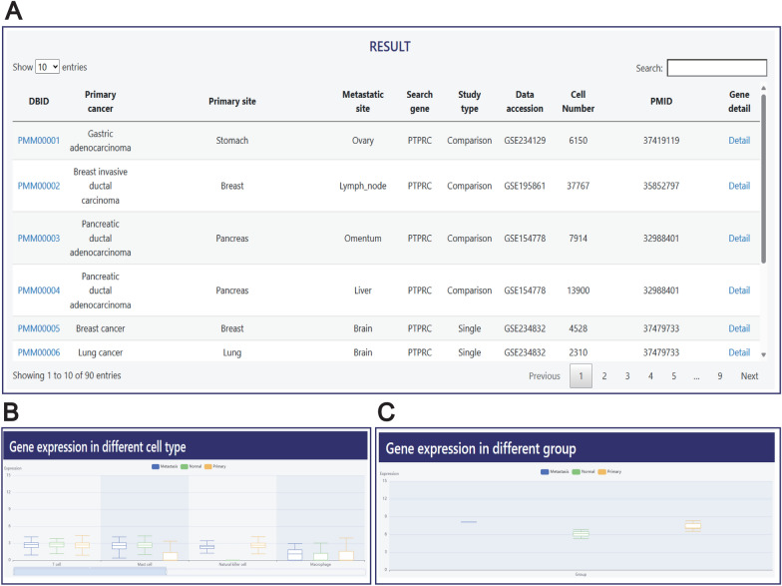Toggle Primary legend in cell type chart
The image size is (782, 586).
tap(215, 466)
